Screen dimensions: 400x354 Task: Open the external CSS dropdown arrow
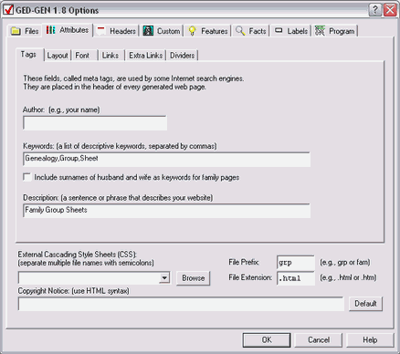tap(164, 277)
